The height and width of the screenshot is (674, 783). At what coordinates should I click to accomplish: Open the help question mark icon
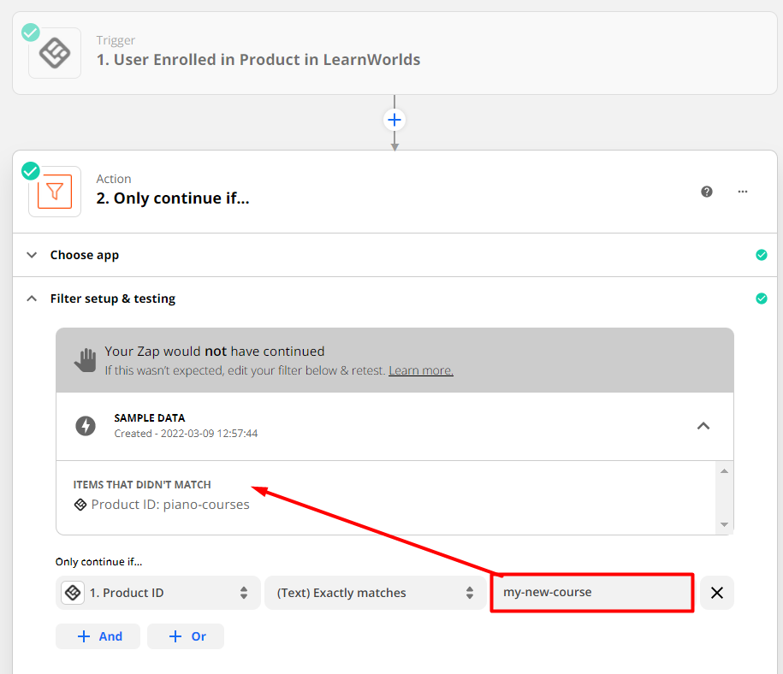pyautogui.click(x=707, y=192)
